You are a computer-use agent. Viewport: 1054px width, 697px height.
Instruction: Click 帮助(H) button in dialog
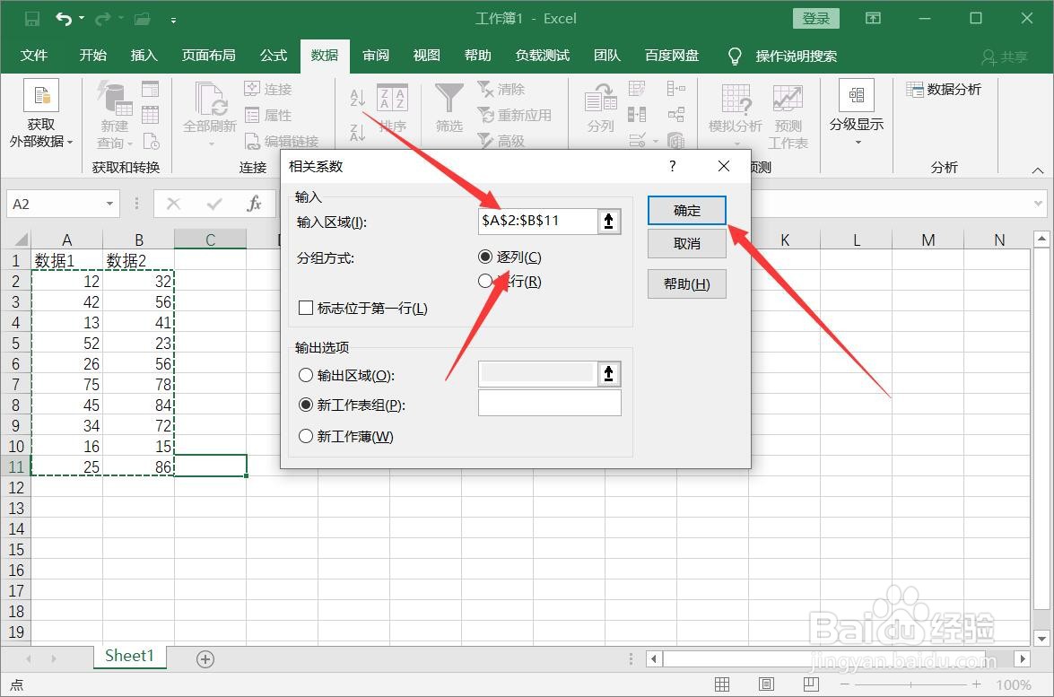tap(687, 283)
